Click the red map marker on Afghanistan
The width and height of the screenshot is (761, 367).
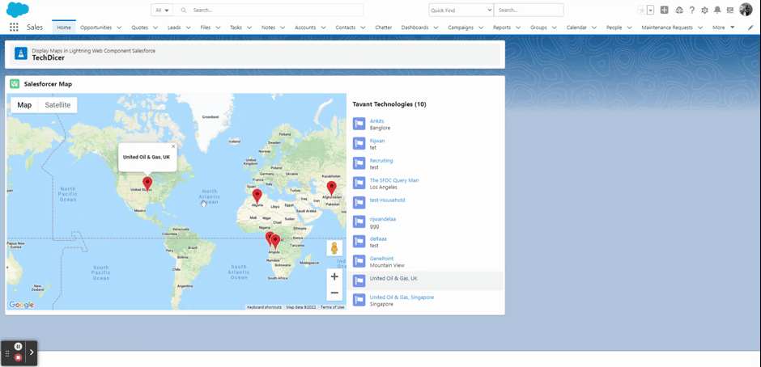(331, 188)
